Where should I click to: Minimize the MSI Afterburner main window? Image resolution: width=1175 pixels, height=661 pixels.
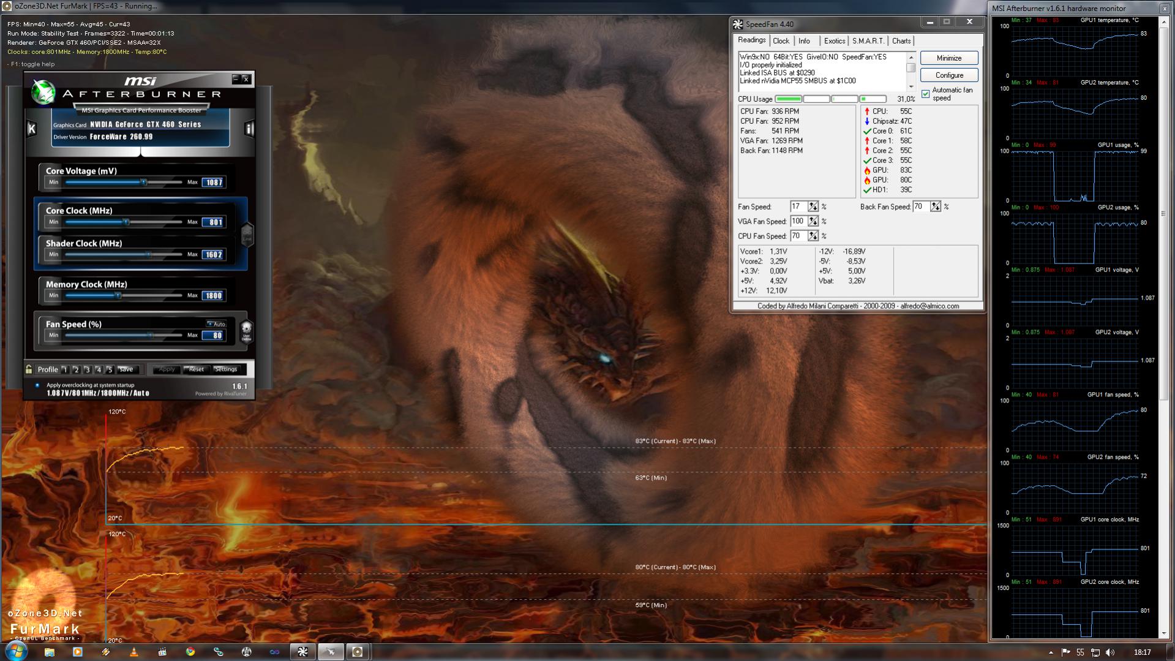pyautogui.click(x=235, y=78)
